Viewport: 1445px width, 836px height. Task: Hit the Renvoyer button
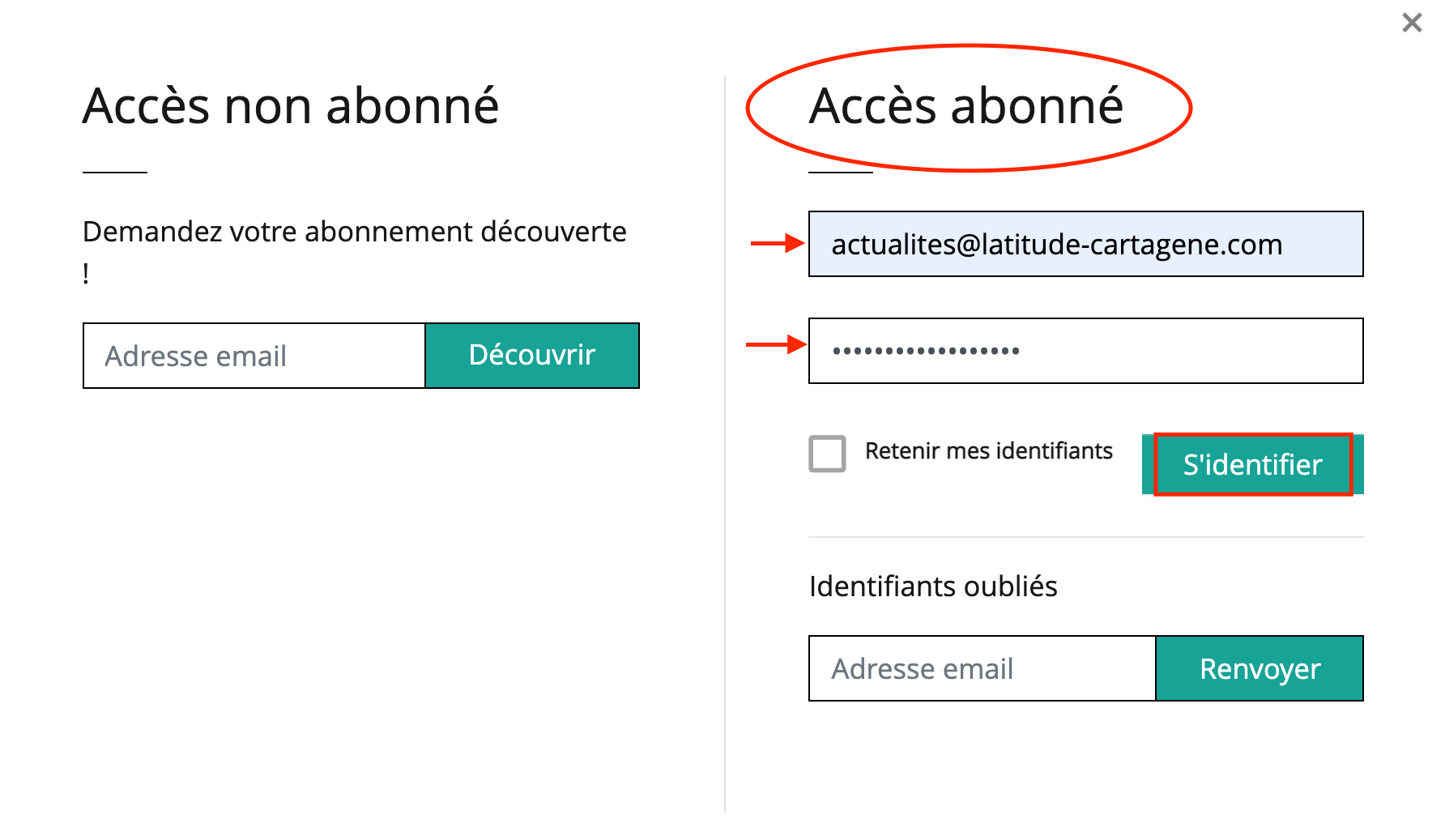[x=1260, y=669]
